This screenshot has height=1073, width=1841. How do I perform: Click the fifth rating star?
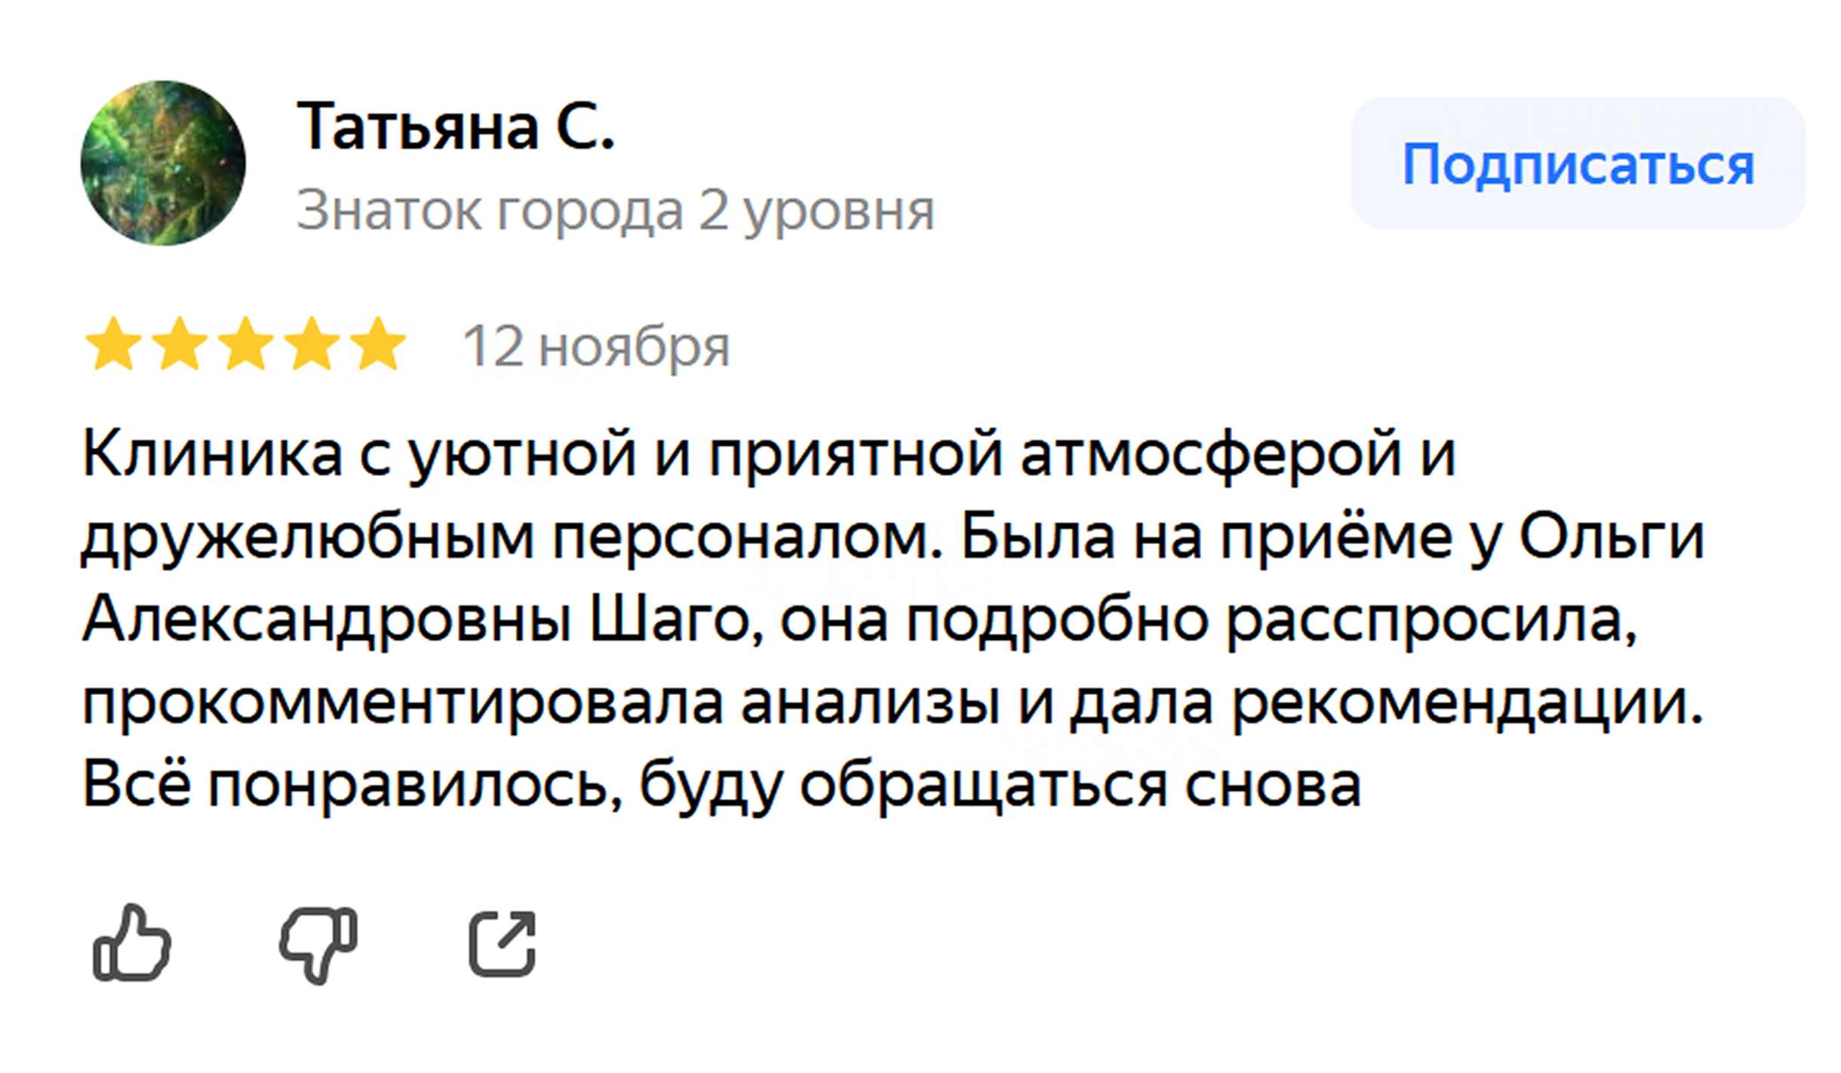tap(378, 344)
